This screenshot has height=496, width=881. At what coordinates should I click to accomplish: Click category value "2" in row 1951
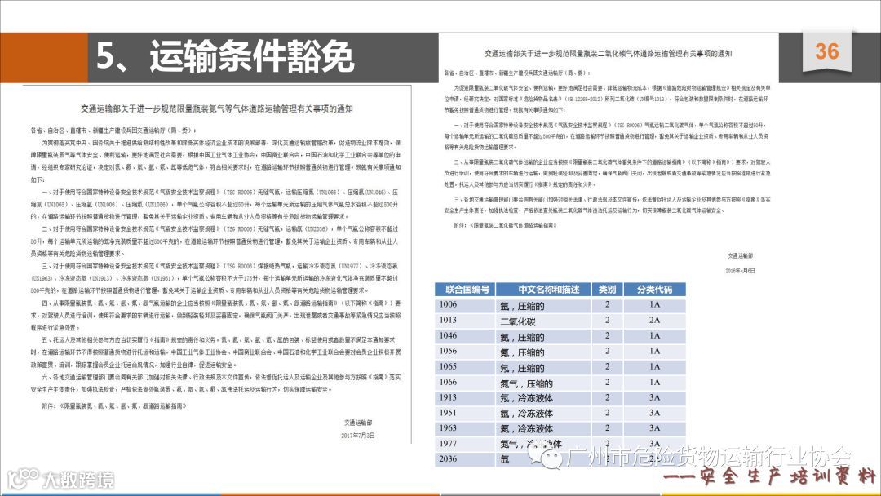pyautogui.click(x=608, y=413)
